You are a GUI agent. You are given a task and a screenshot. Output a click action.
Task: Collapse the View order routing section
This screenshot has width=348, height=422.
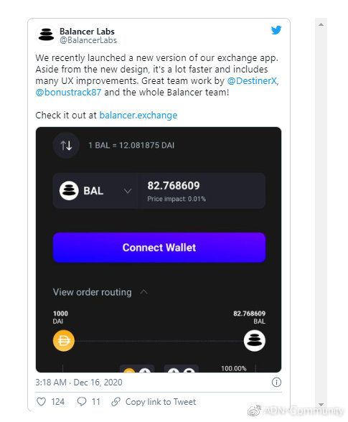point(144,292)
